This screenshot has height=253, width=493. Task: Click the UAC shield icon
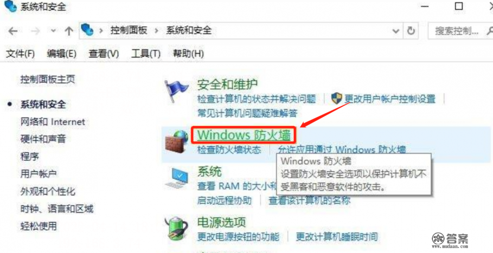(337, 99)
